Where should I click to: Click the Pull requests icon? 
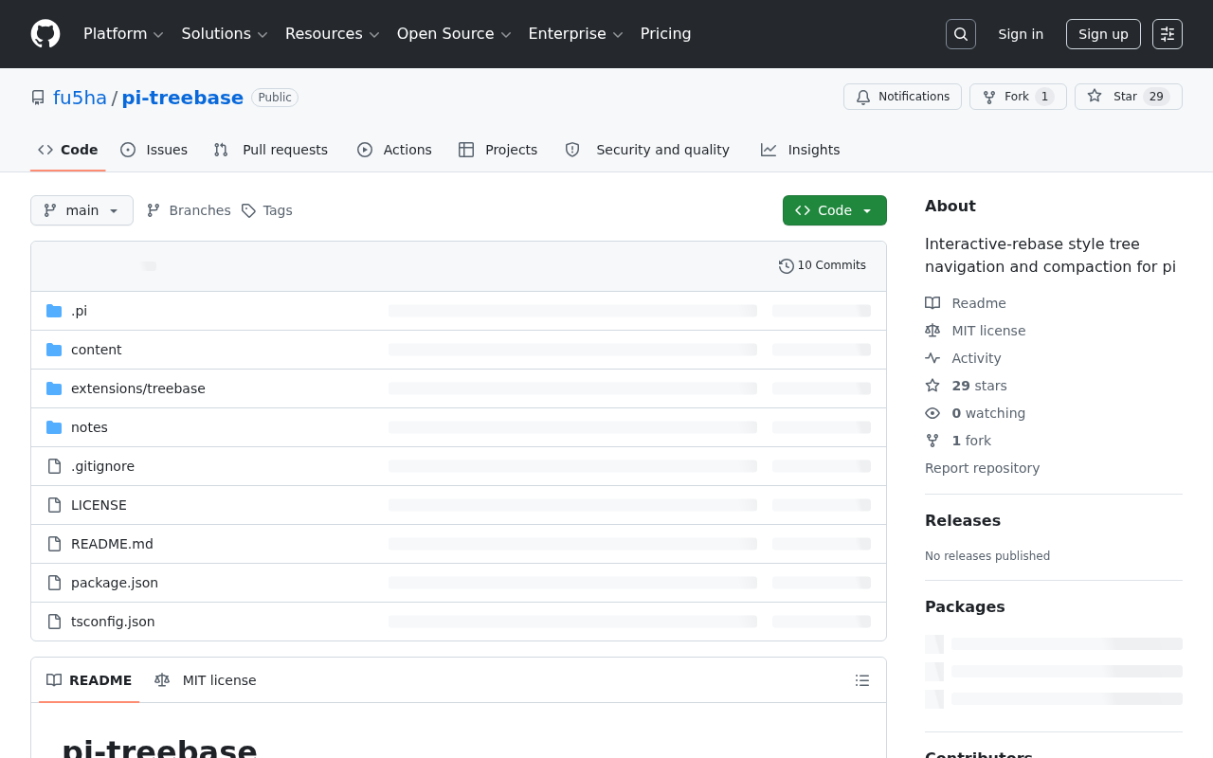tap(221, 150)
